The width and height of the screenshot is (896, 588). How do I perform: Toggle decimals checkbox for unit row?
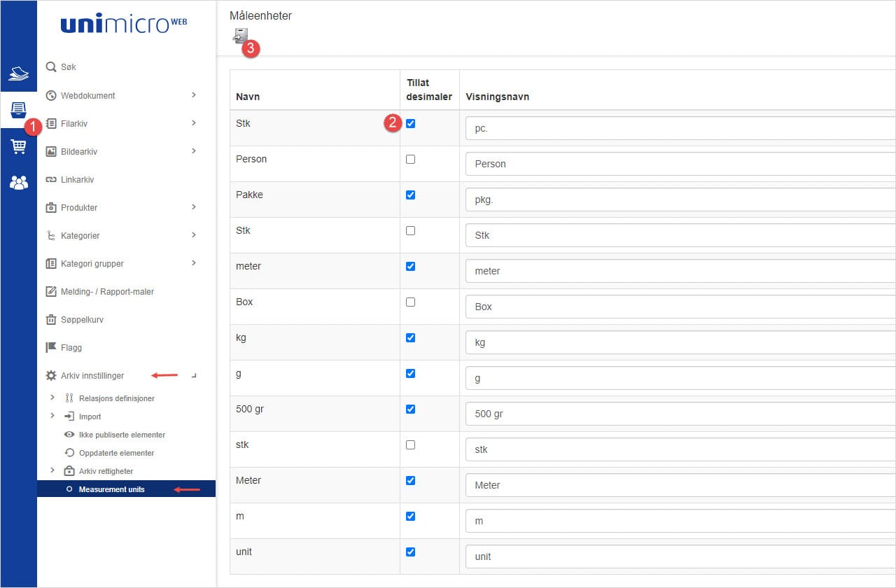click(410, 552)
